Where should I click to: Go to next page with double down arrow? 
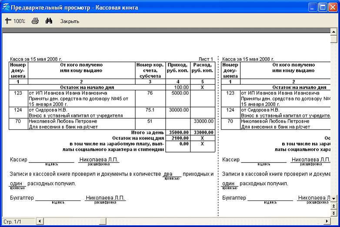[333, 213]
